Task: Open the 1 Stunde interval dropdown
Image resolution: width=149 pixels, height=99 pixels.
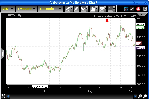Action: pos(51,9)
